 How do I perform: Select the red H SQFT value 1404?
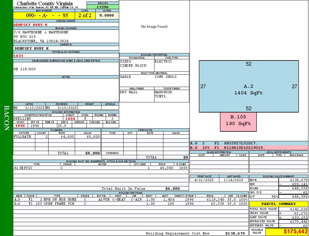[70, 119]
